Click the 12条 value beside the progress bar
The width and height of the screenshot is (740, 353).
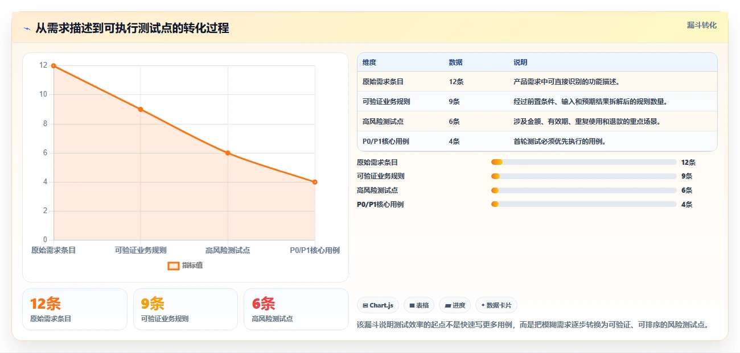coord(688,162)
